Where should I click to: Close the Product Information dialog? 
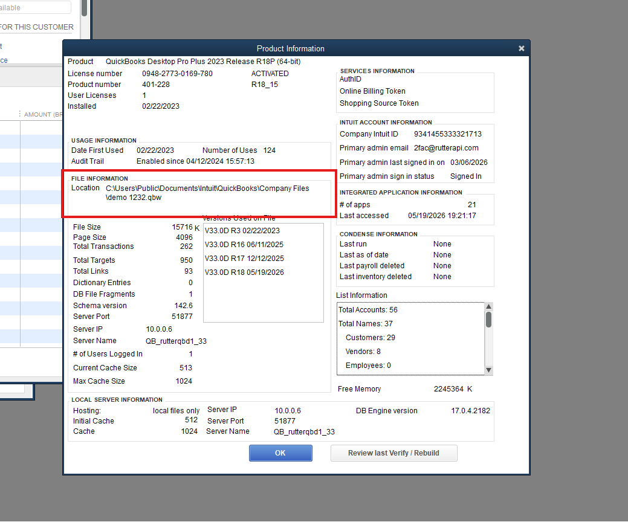(x=521, y=48)
